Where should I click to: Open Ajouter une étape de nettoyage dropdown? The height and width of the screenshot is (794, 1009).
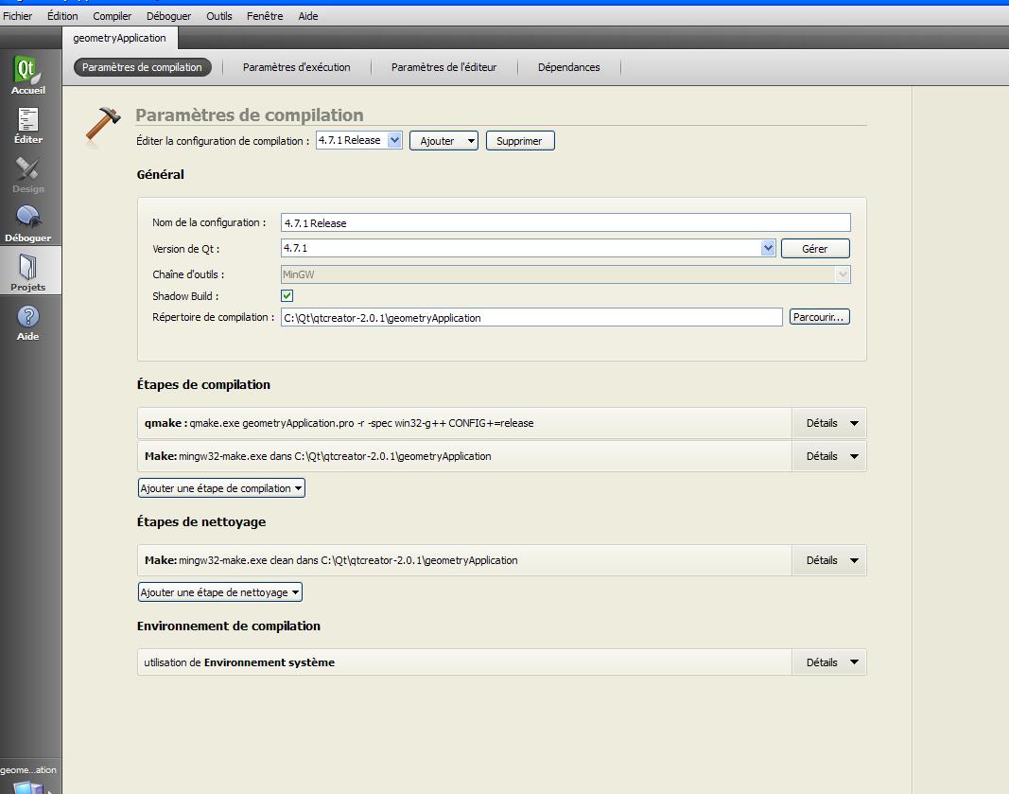coord(220,592)
